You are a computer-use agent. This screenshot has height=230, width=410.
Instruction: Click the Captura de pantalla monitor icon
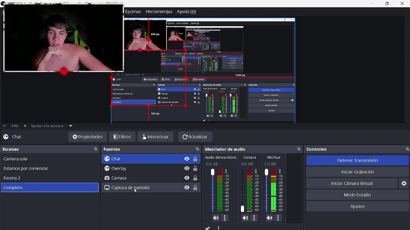click(x=107, y=188)
